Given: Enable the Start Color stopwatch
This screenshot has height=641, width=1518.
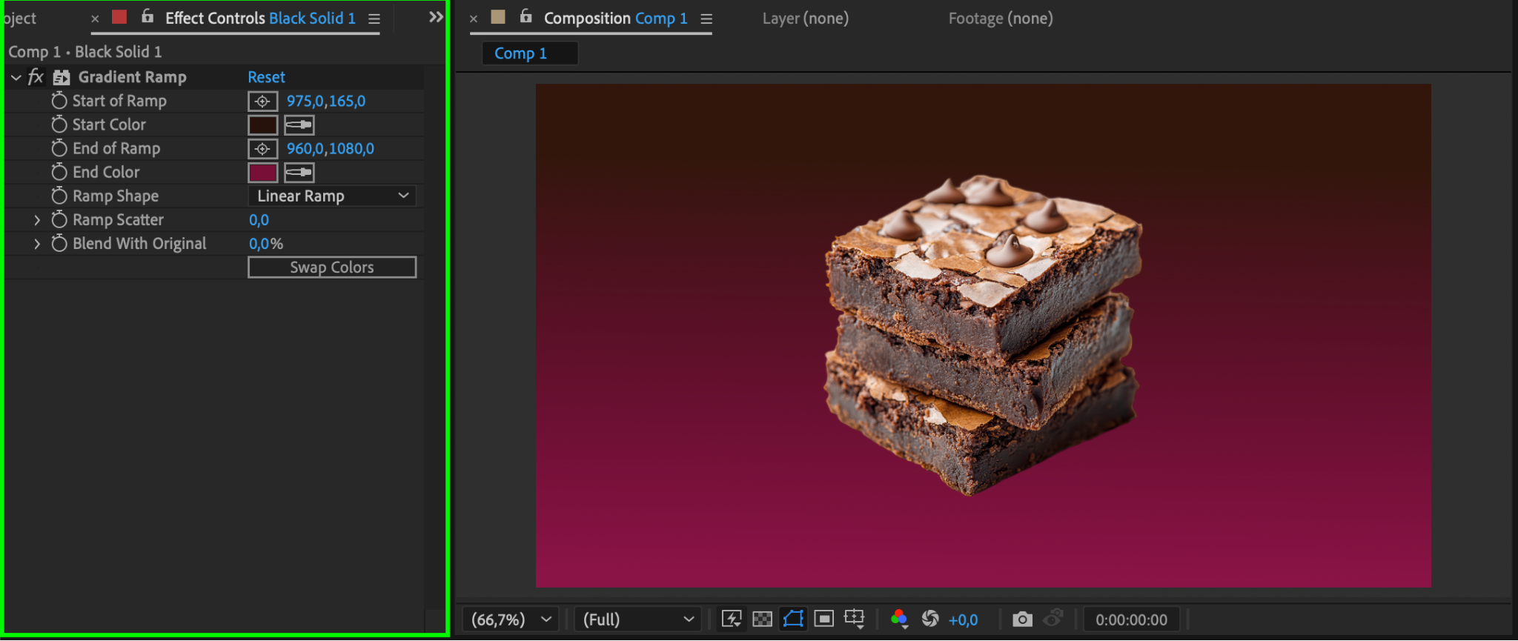Looking at the screenshot, I should 59,124.
